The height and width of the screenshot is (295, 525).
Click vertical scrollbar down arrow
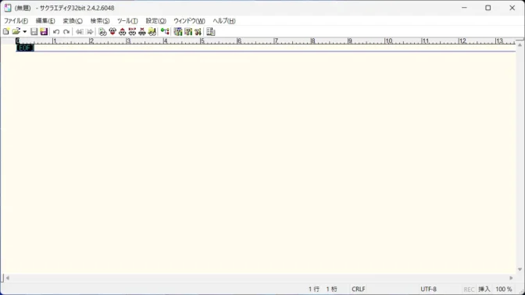point(520,269)
